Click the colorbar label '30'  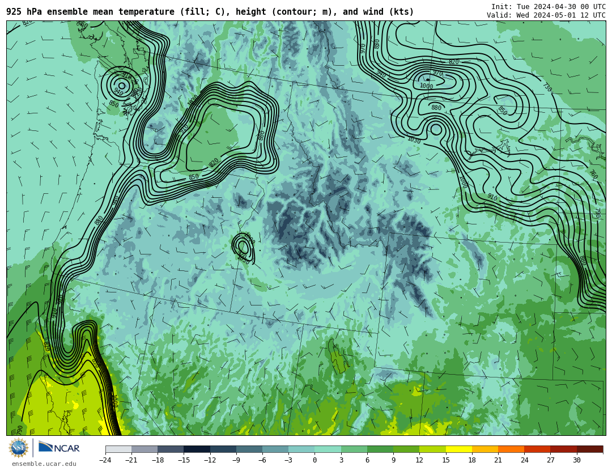pyautogui.click(x=576, y=460)
